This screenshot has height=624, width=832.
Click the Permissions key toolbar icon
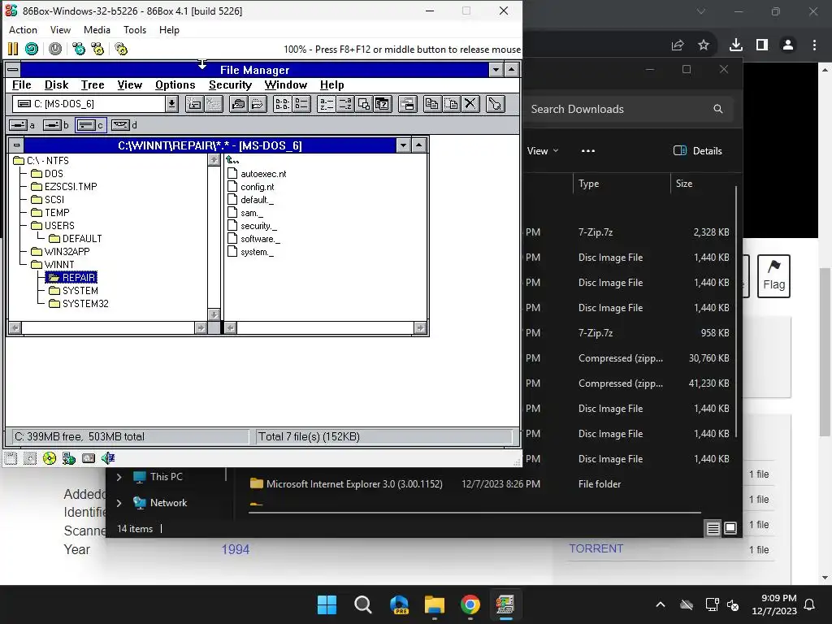pos(495,104)
